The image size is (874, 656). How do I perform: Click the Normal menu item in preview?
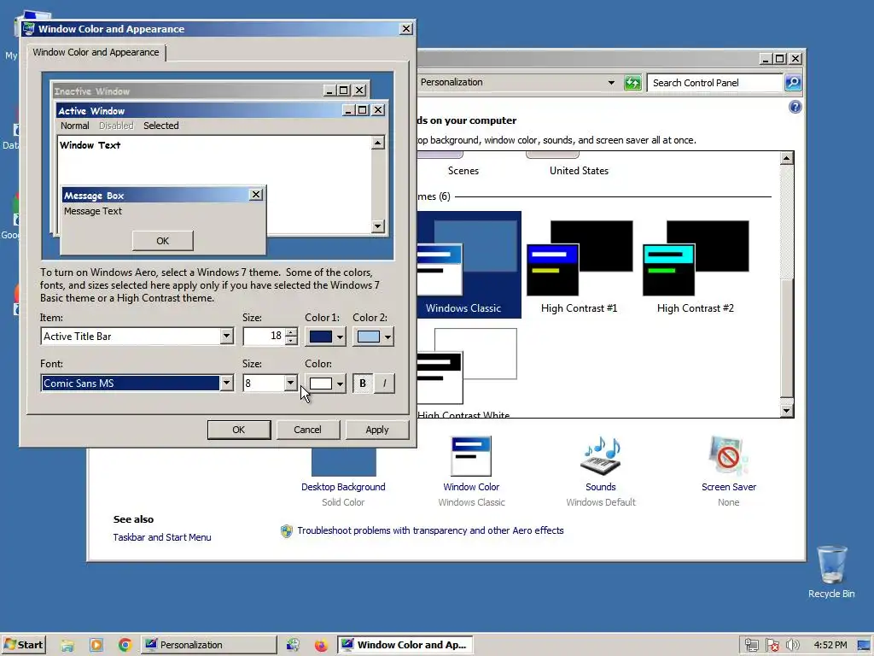(75, 126)
